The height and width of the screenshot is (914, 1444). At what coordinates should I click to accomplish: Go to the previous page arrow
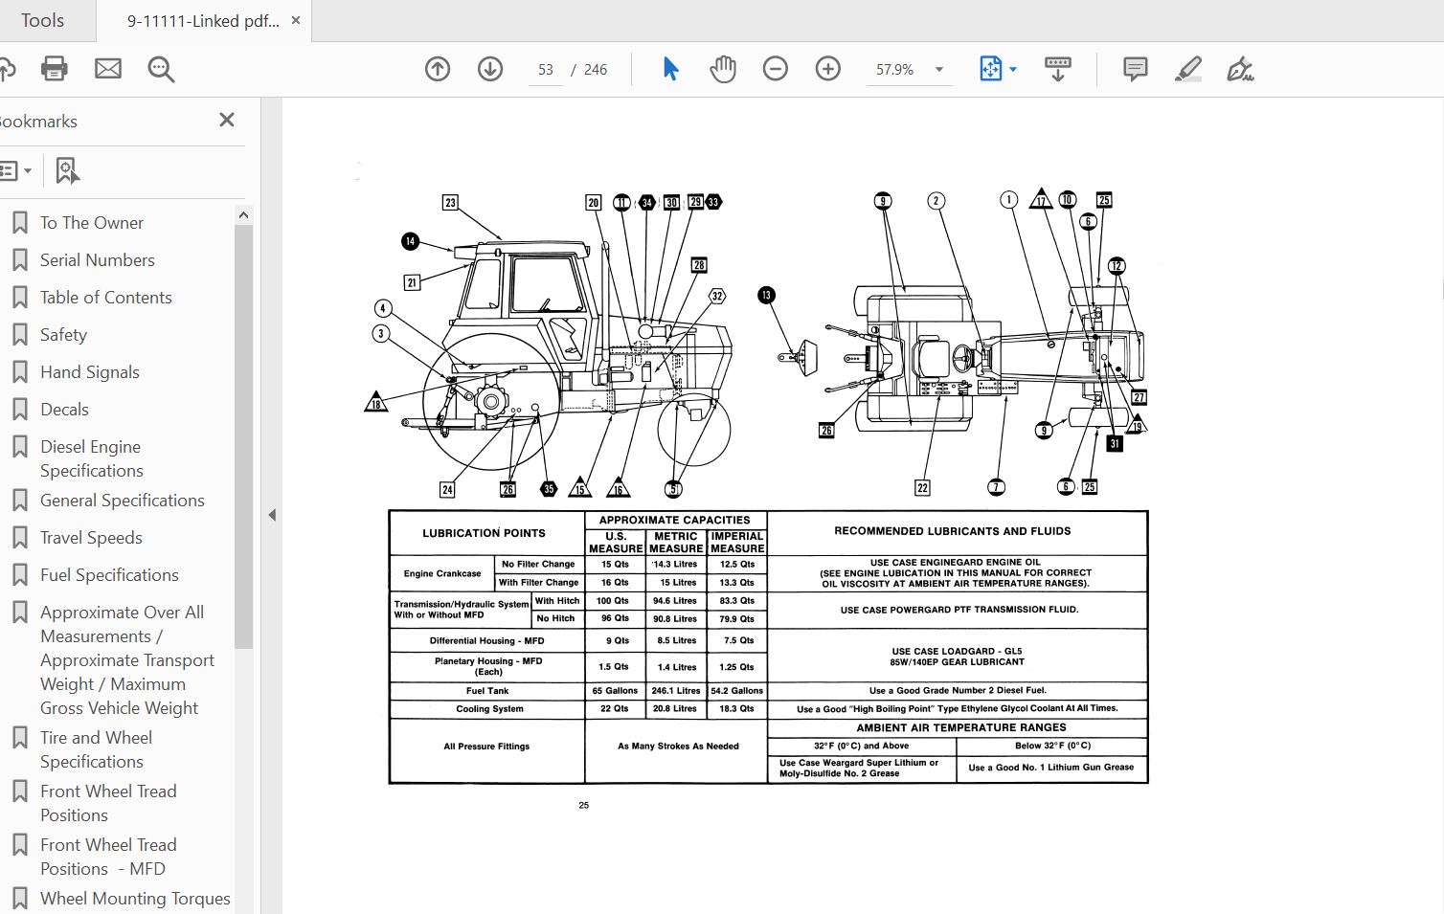[x=438, y=69]
